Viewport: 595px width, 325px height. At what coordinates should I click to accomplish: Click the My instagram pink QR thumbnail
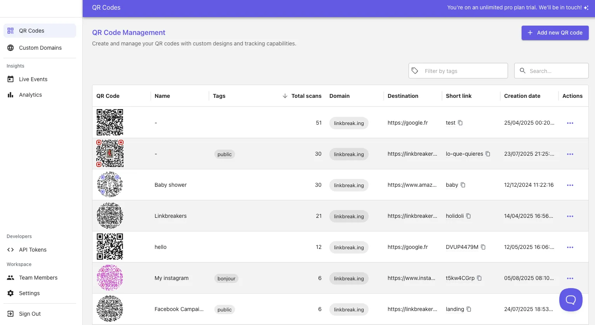(x=110, y=278)
